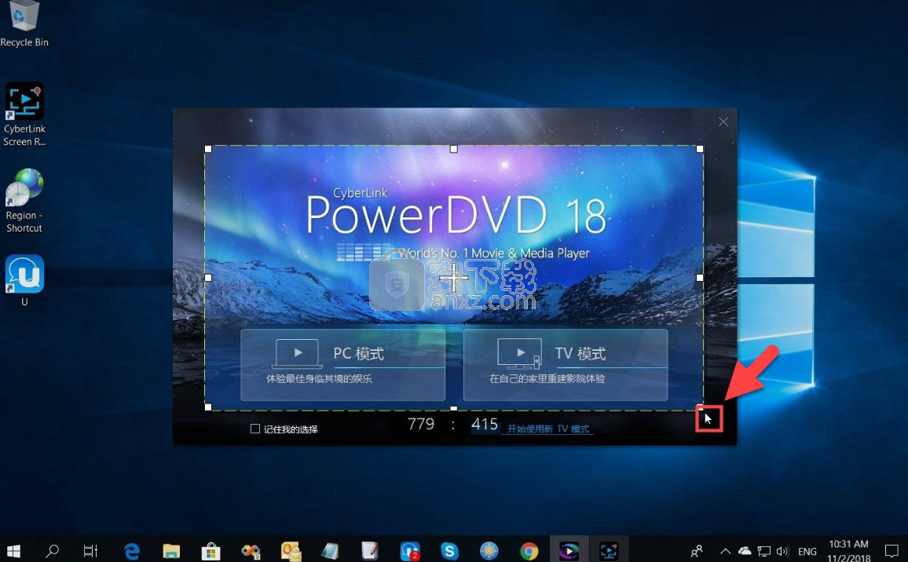The image size is (908, 562).
Task: Open the U desktop shortcut icon
Action: pos(24,280)
